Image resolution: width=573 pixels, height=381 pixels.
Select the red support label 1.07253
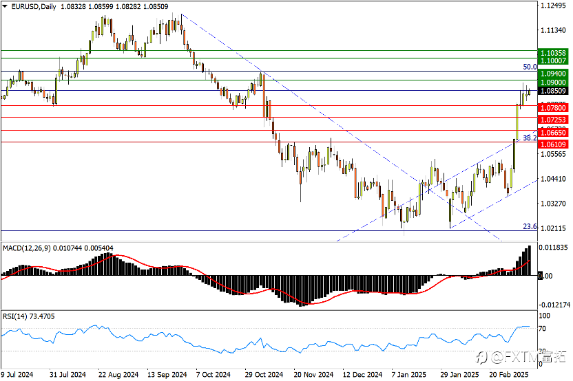point(553,120)
